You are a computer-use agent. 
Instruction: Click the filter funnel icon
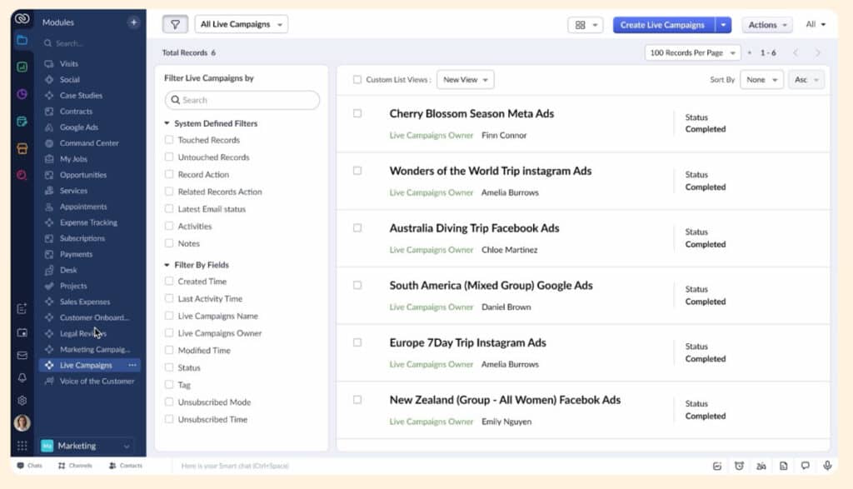(x=175, y=25)
